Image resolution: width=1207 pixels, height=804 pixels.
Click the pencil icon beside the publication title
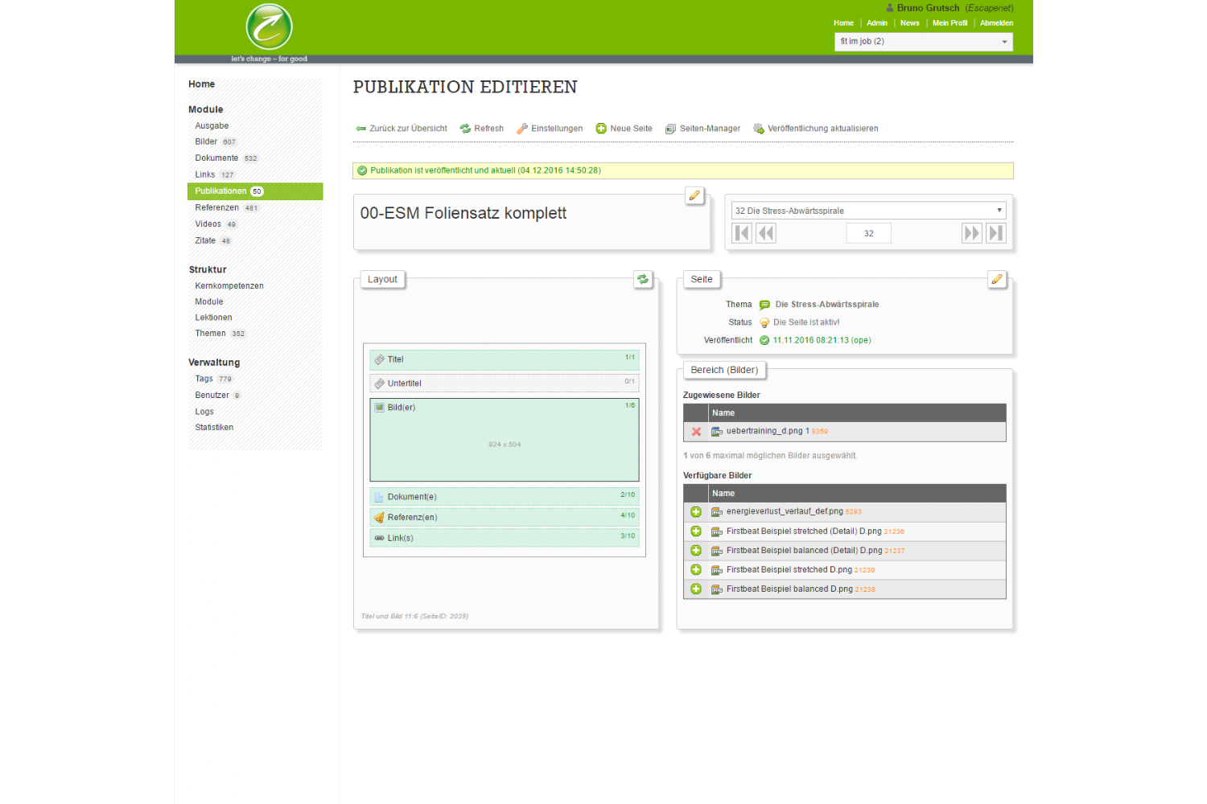(694, 195)
